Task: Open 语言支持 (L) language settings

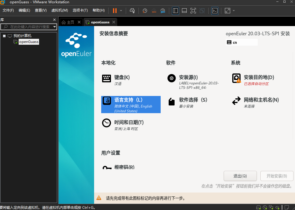Action: click(131, 105)
